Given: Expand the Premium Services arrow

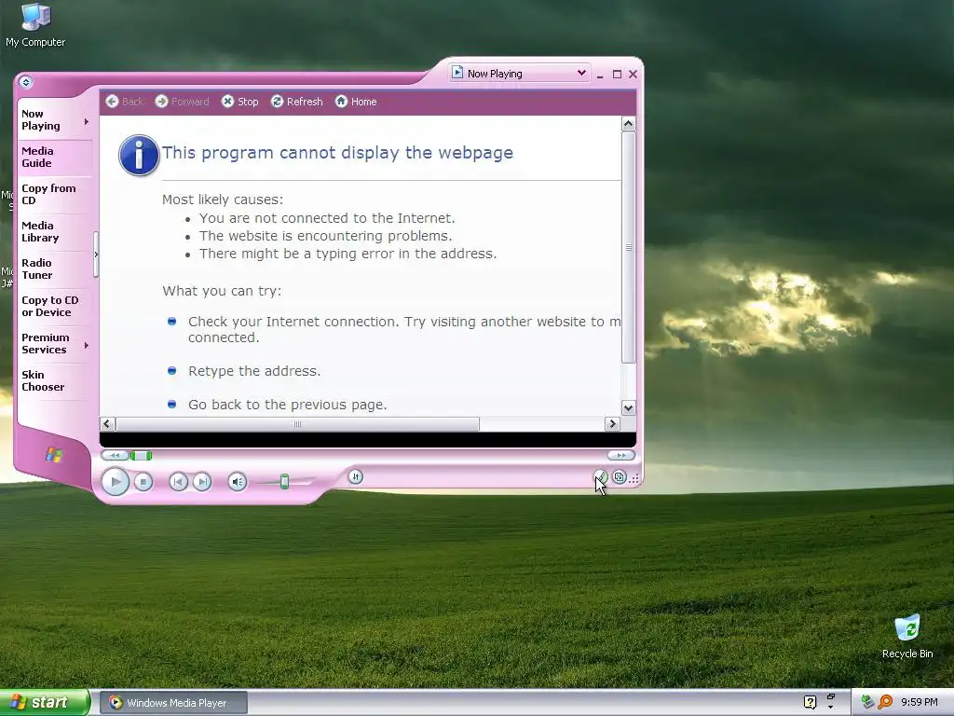Looking at the screenshot, I should tap(87, 345).
